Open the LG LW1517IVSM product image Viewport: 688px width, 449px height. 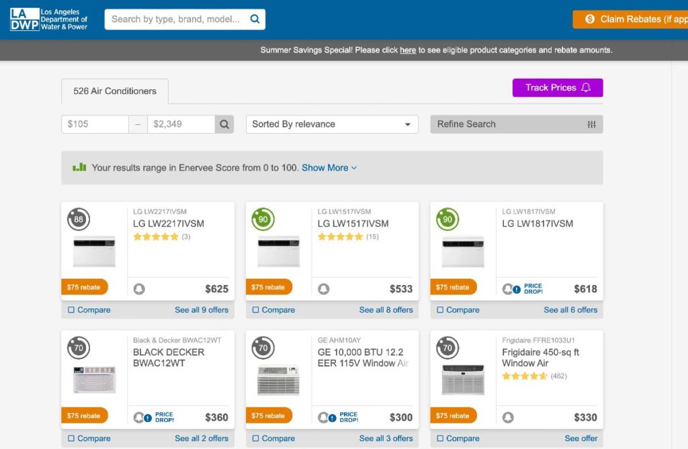pos(279,251)
